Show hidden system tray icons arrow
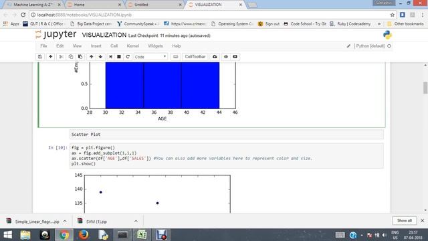The height and width of the screenshot is (241, 428). (x=362, y=235)
